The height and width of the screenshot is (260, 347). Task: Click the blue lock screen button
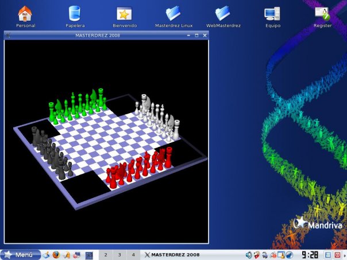[x=327, y=255]
